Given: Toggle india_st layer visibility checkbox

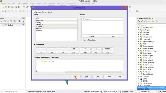Looking at the screenshot, I should [x=3, y=25].
